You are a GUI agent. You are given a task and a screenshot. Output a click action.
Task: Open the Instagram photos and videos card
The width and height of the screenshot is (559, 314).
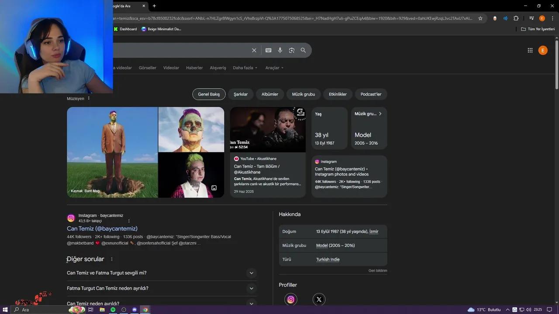point(349,176)
